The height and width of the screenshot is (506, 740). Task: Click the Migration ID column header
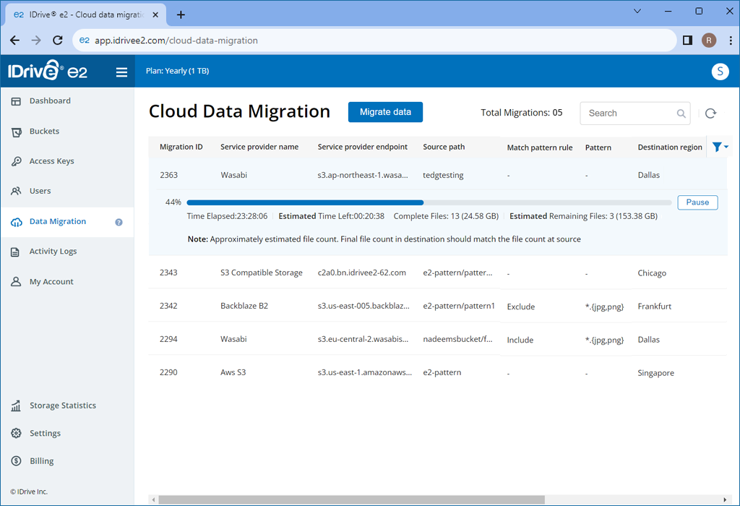click(181, 147)
